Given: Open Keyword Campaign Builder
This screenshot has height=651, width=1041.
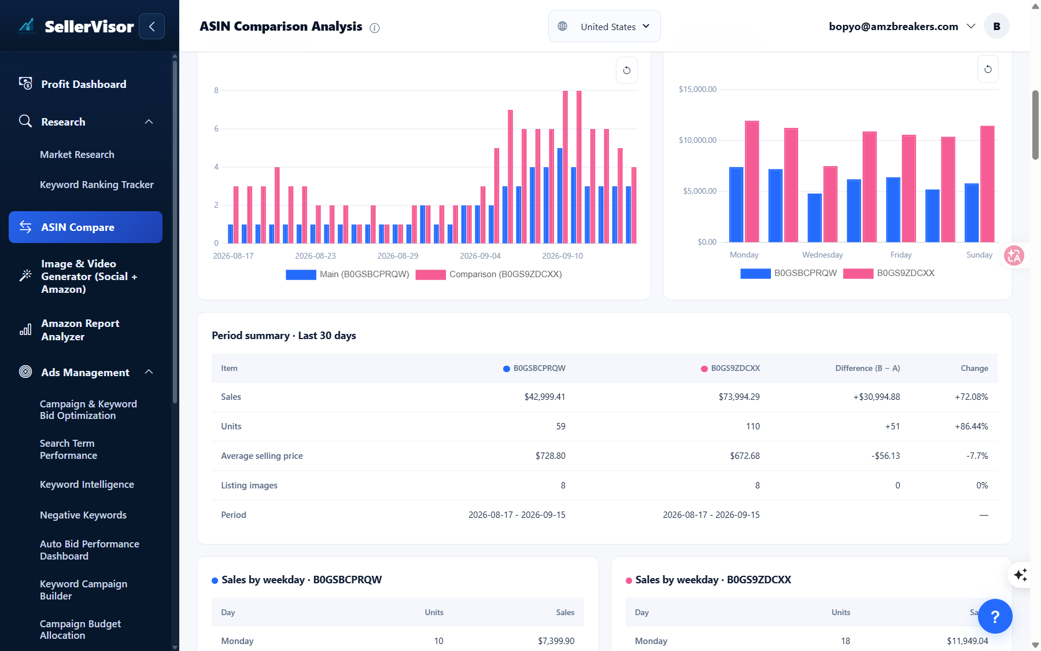Looking at the screenshot, I should tap(83, 590).
